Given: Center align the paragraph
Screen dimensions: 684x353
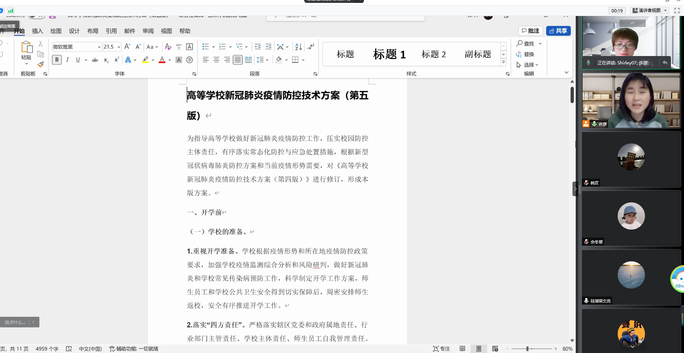Looking at the screenshot, I should pos(216,60).
